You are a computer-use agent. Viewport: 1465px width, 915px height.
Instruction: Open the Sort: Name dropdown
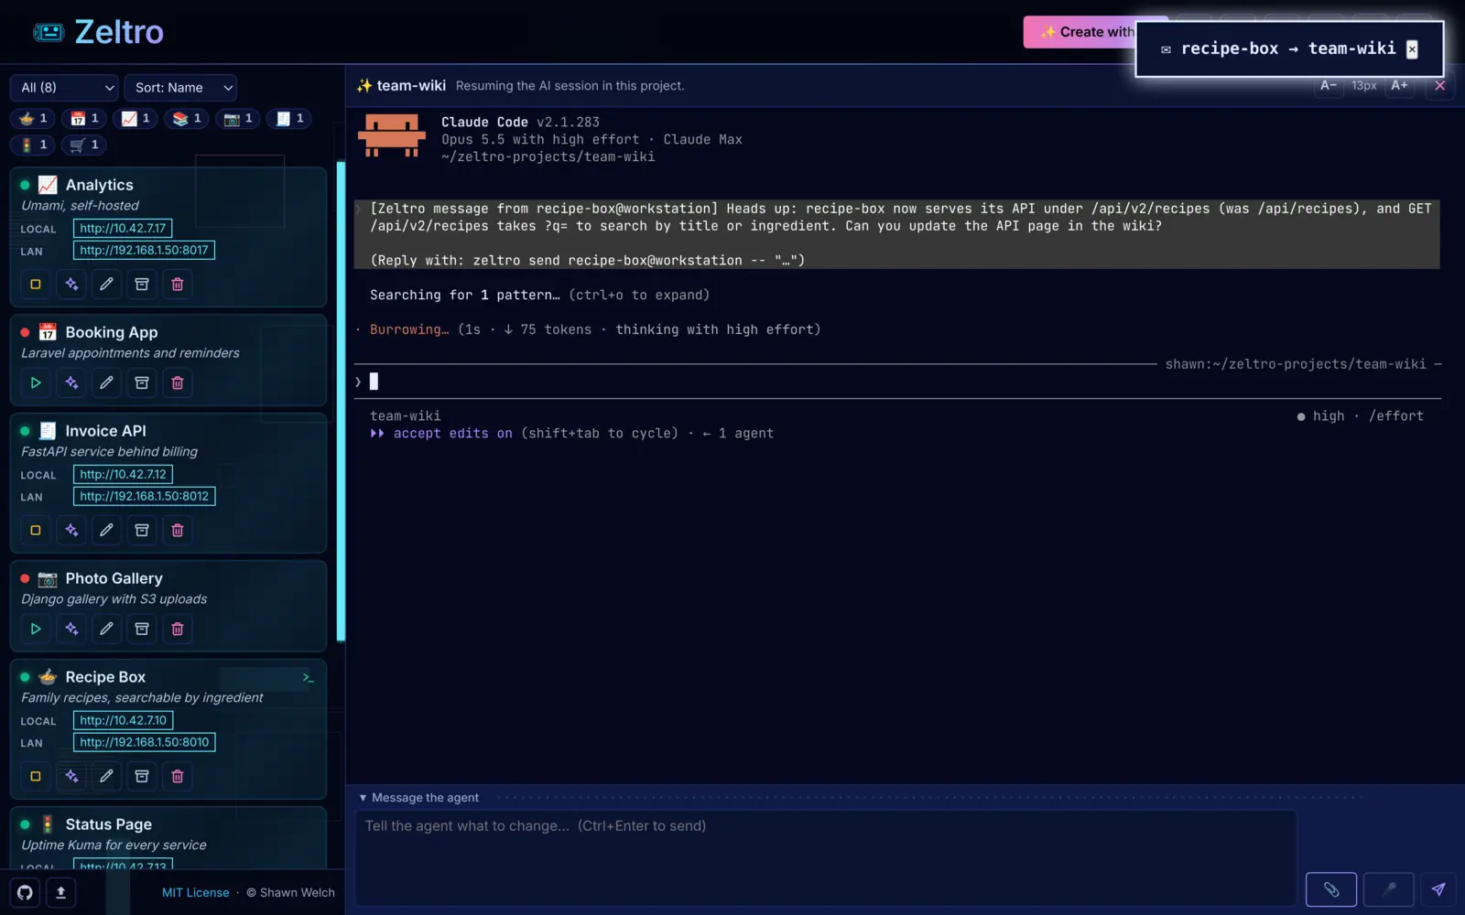(x=180, y=88)
